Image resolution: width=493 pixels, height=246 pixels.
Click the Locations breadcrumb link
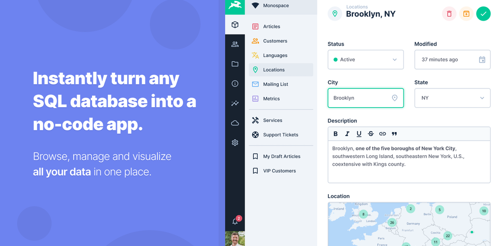[357, 7]
